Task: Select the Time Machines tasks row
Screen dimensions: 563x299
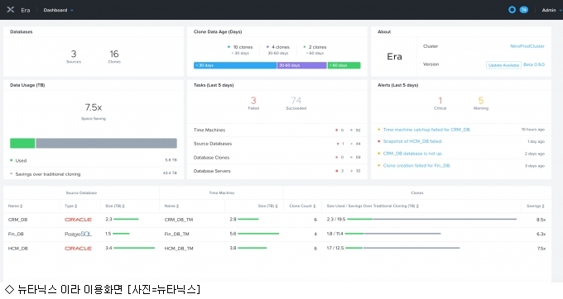Action: 277,130
